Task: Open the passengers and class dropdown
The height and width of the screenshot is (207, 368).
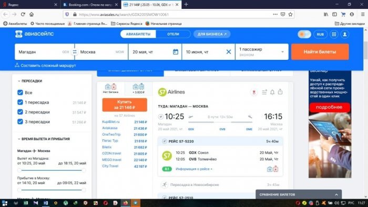Action: (x=262, y=52)
